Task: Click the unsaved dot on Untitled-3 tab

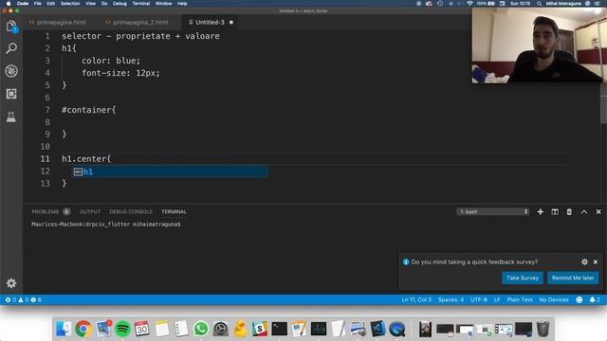Action: pyautogui.click(x=231, y=22)
